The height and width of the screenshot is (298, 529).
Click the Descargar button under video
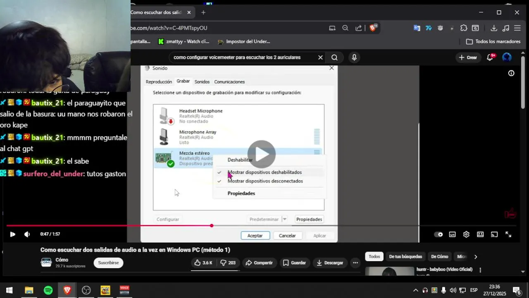[330, 263]
